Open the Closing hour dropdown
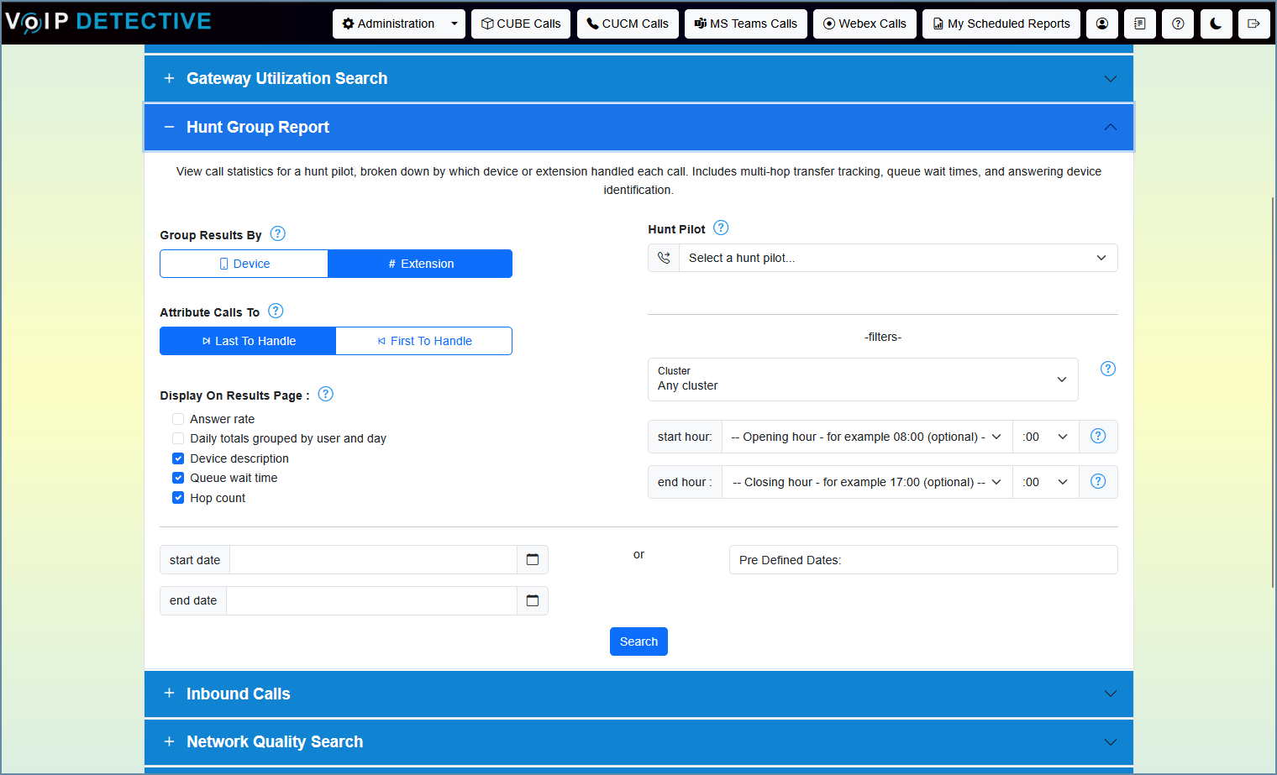Image resolution: width=1277 pixels, height=775 pixels. 867,482
